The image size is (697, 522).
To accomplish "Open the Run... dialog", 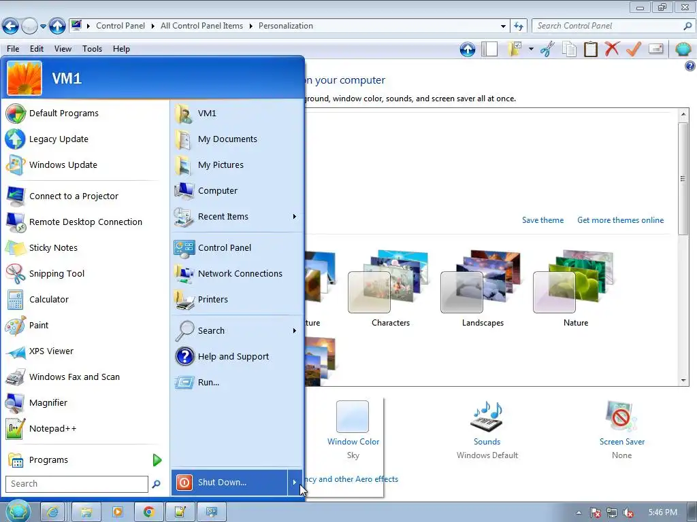I will point(237,382).
